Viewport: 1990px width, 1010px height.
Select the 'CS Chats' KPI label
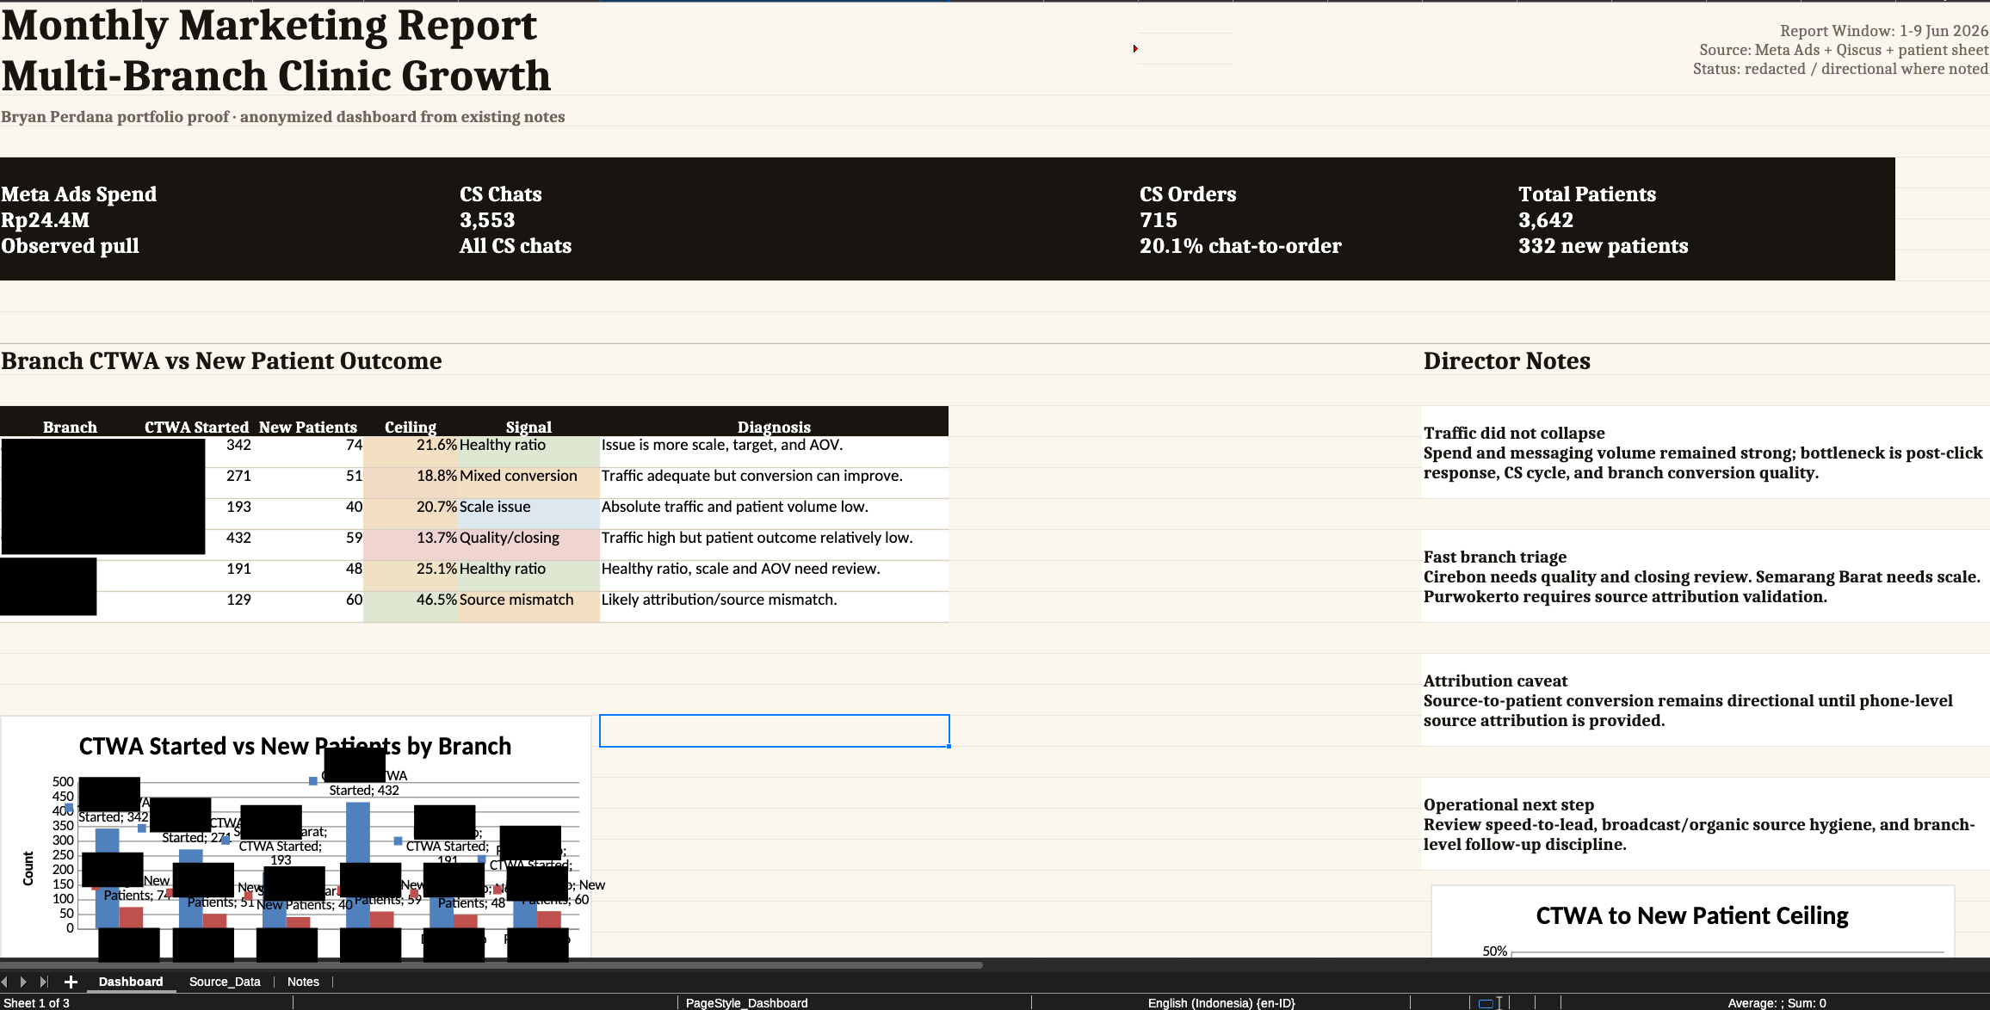coord(501,194)
